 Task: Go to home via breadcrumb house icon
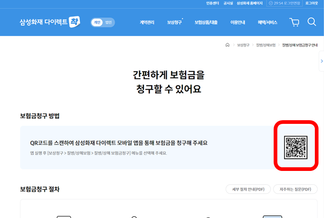tap(227, 45)
